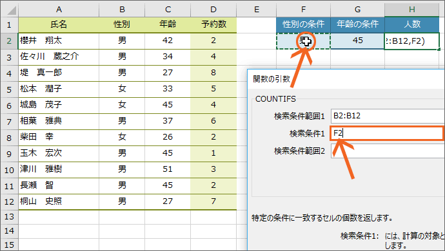Select cell with name 堤 真一郎
Screen dimensions: 445x251
tap(59, 73)
